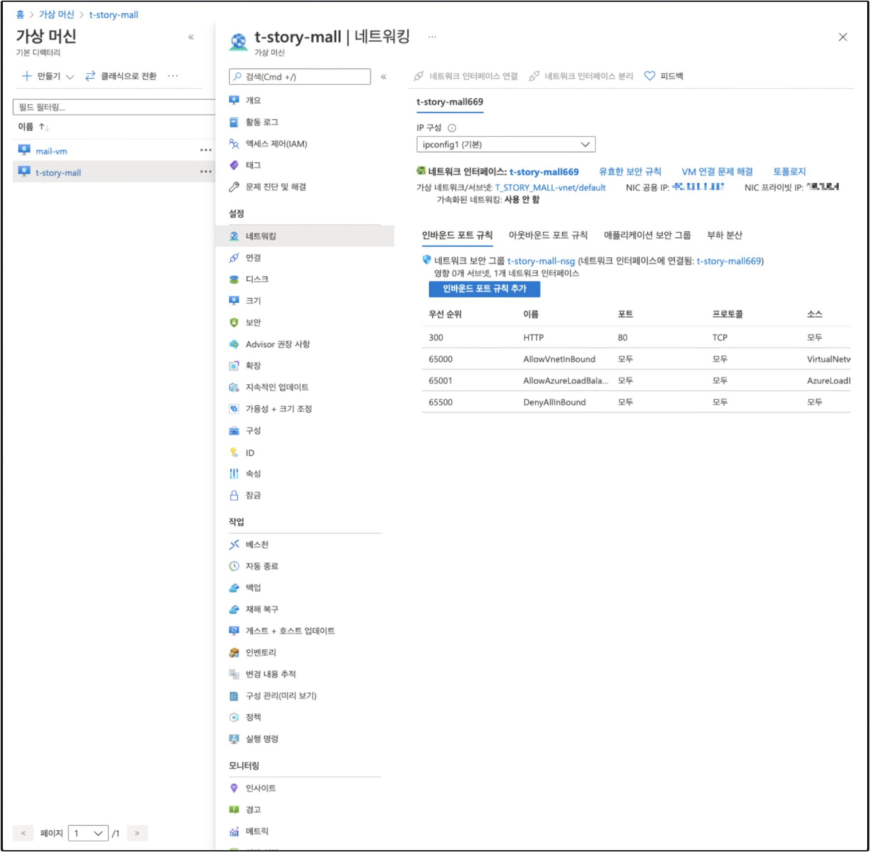Open the t-story-mall-nsg link
Screen dimensions: 870x852
click(541, 261)
